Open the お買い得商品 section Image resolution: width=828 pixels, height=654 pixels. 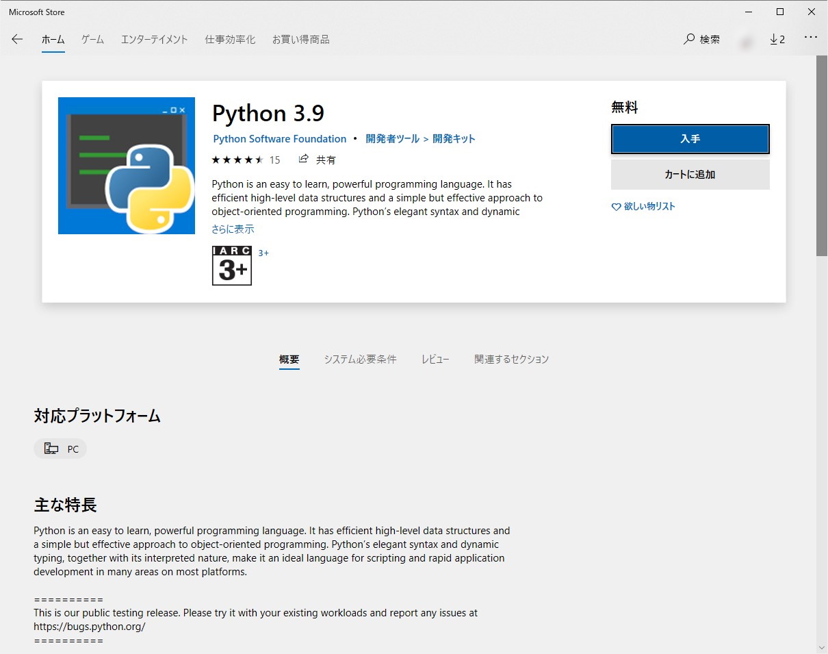301,39
